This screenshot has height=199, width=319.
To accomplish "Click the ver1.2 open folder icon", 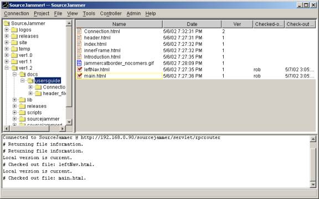I will tap(14, 68).
